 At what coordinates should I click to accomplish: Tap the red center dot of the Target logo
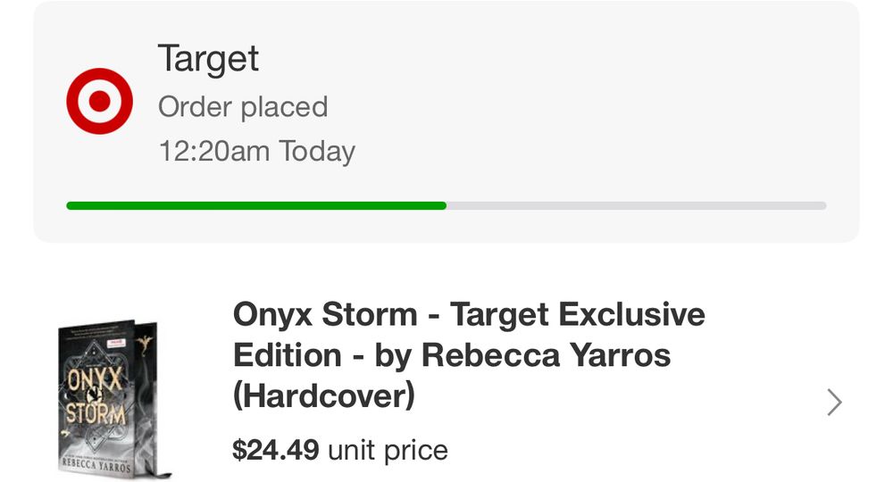click(x=99, y=101)
